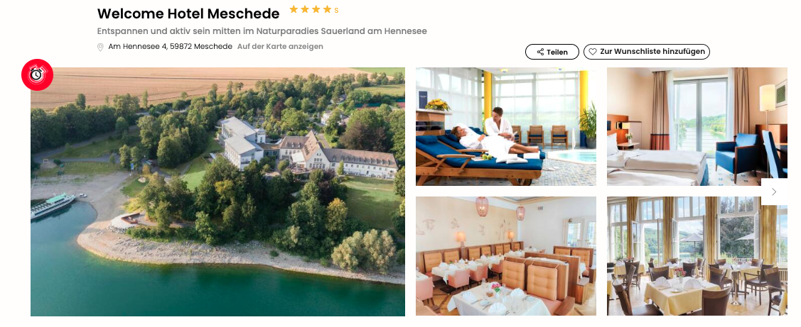
Task: Click the Welcome Hotel Meschede heading
Action: pos(188,13)
